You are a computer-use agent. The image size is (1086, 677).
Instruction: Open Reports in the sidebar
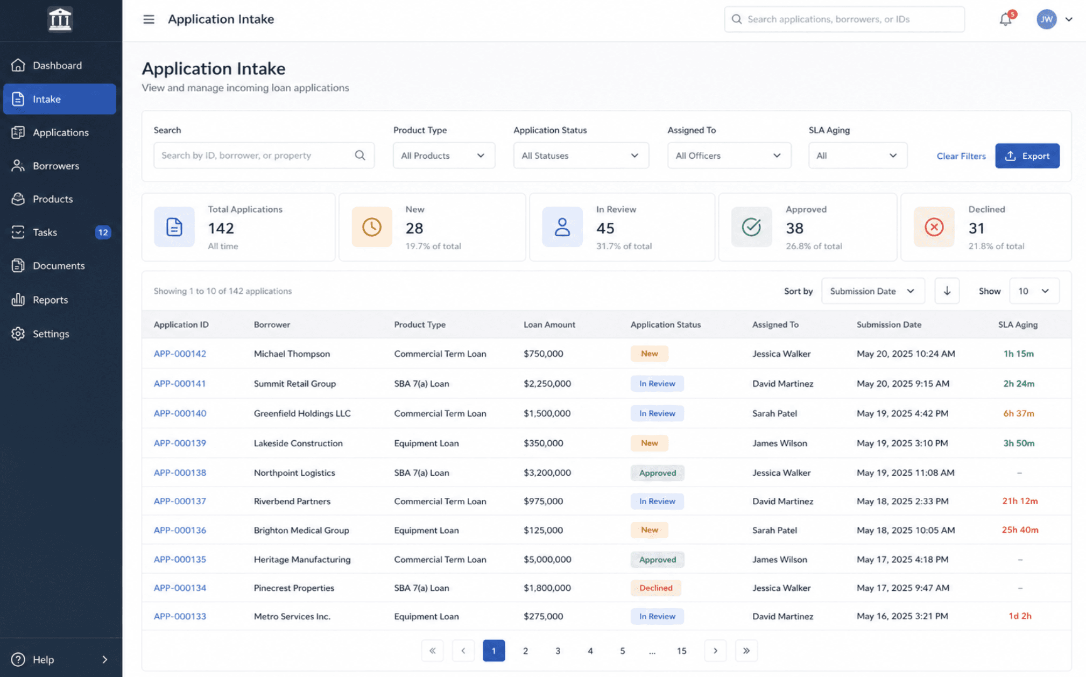tap(59, 300)
